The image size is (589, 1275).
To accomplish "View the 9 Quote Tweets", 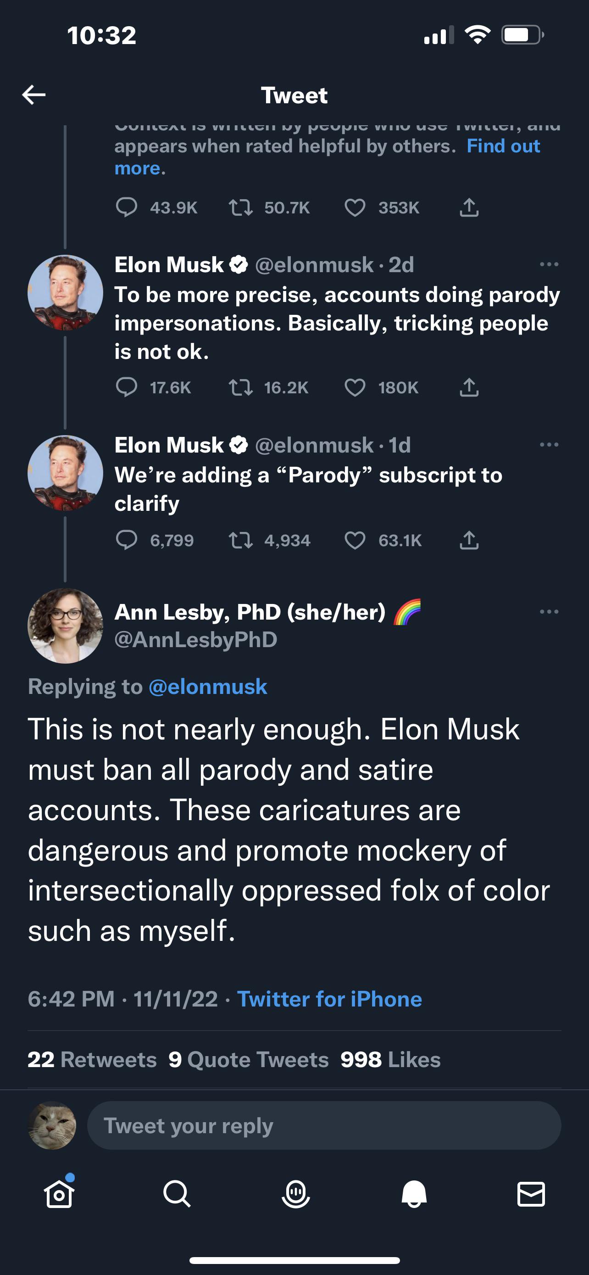I will tap(249, 1060).
